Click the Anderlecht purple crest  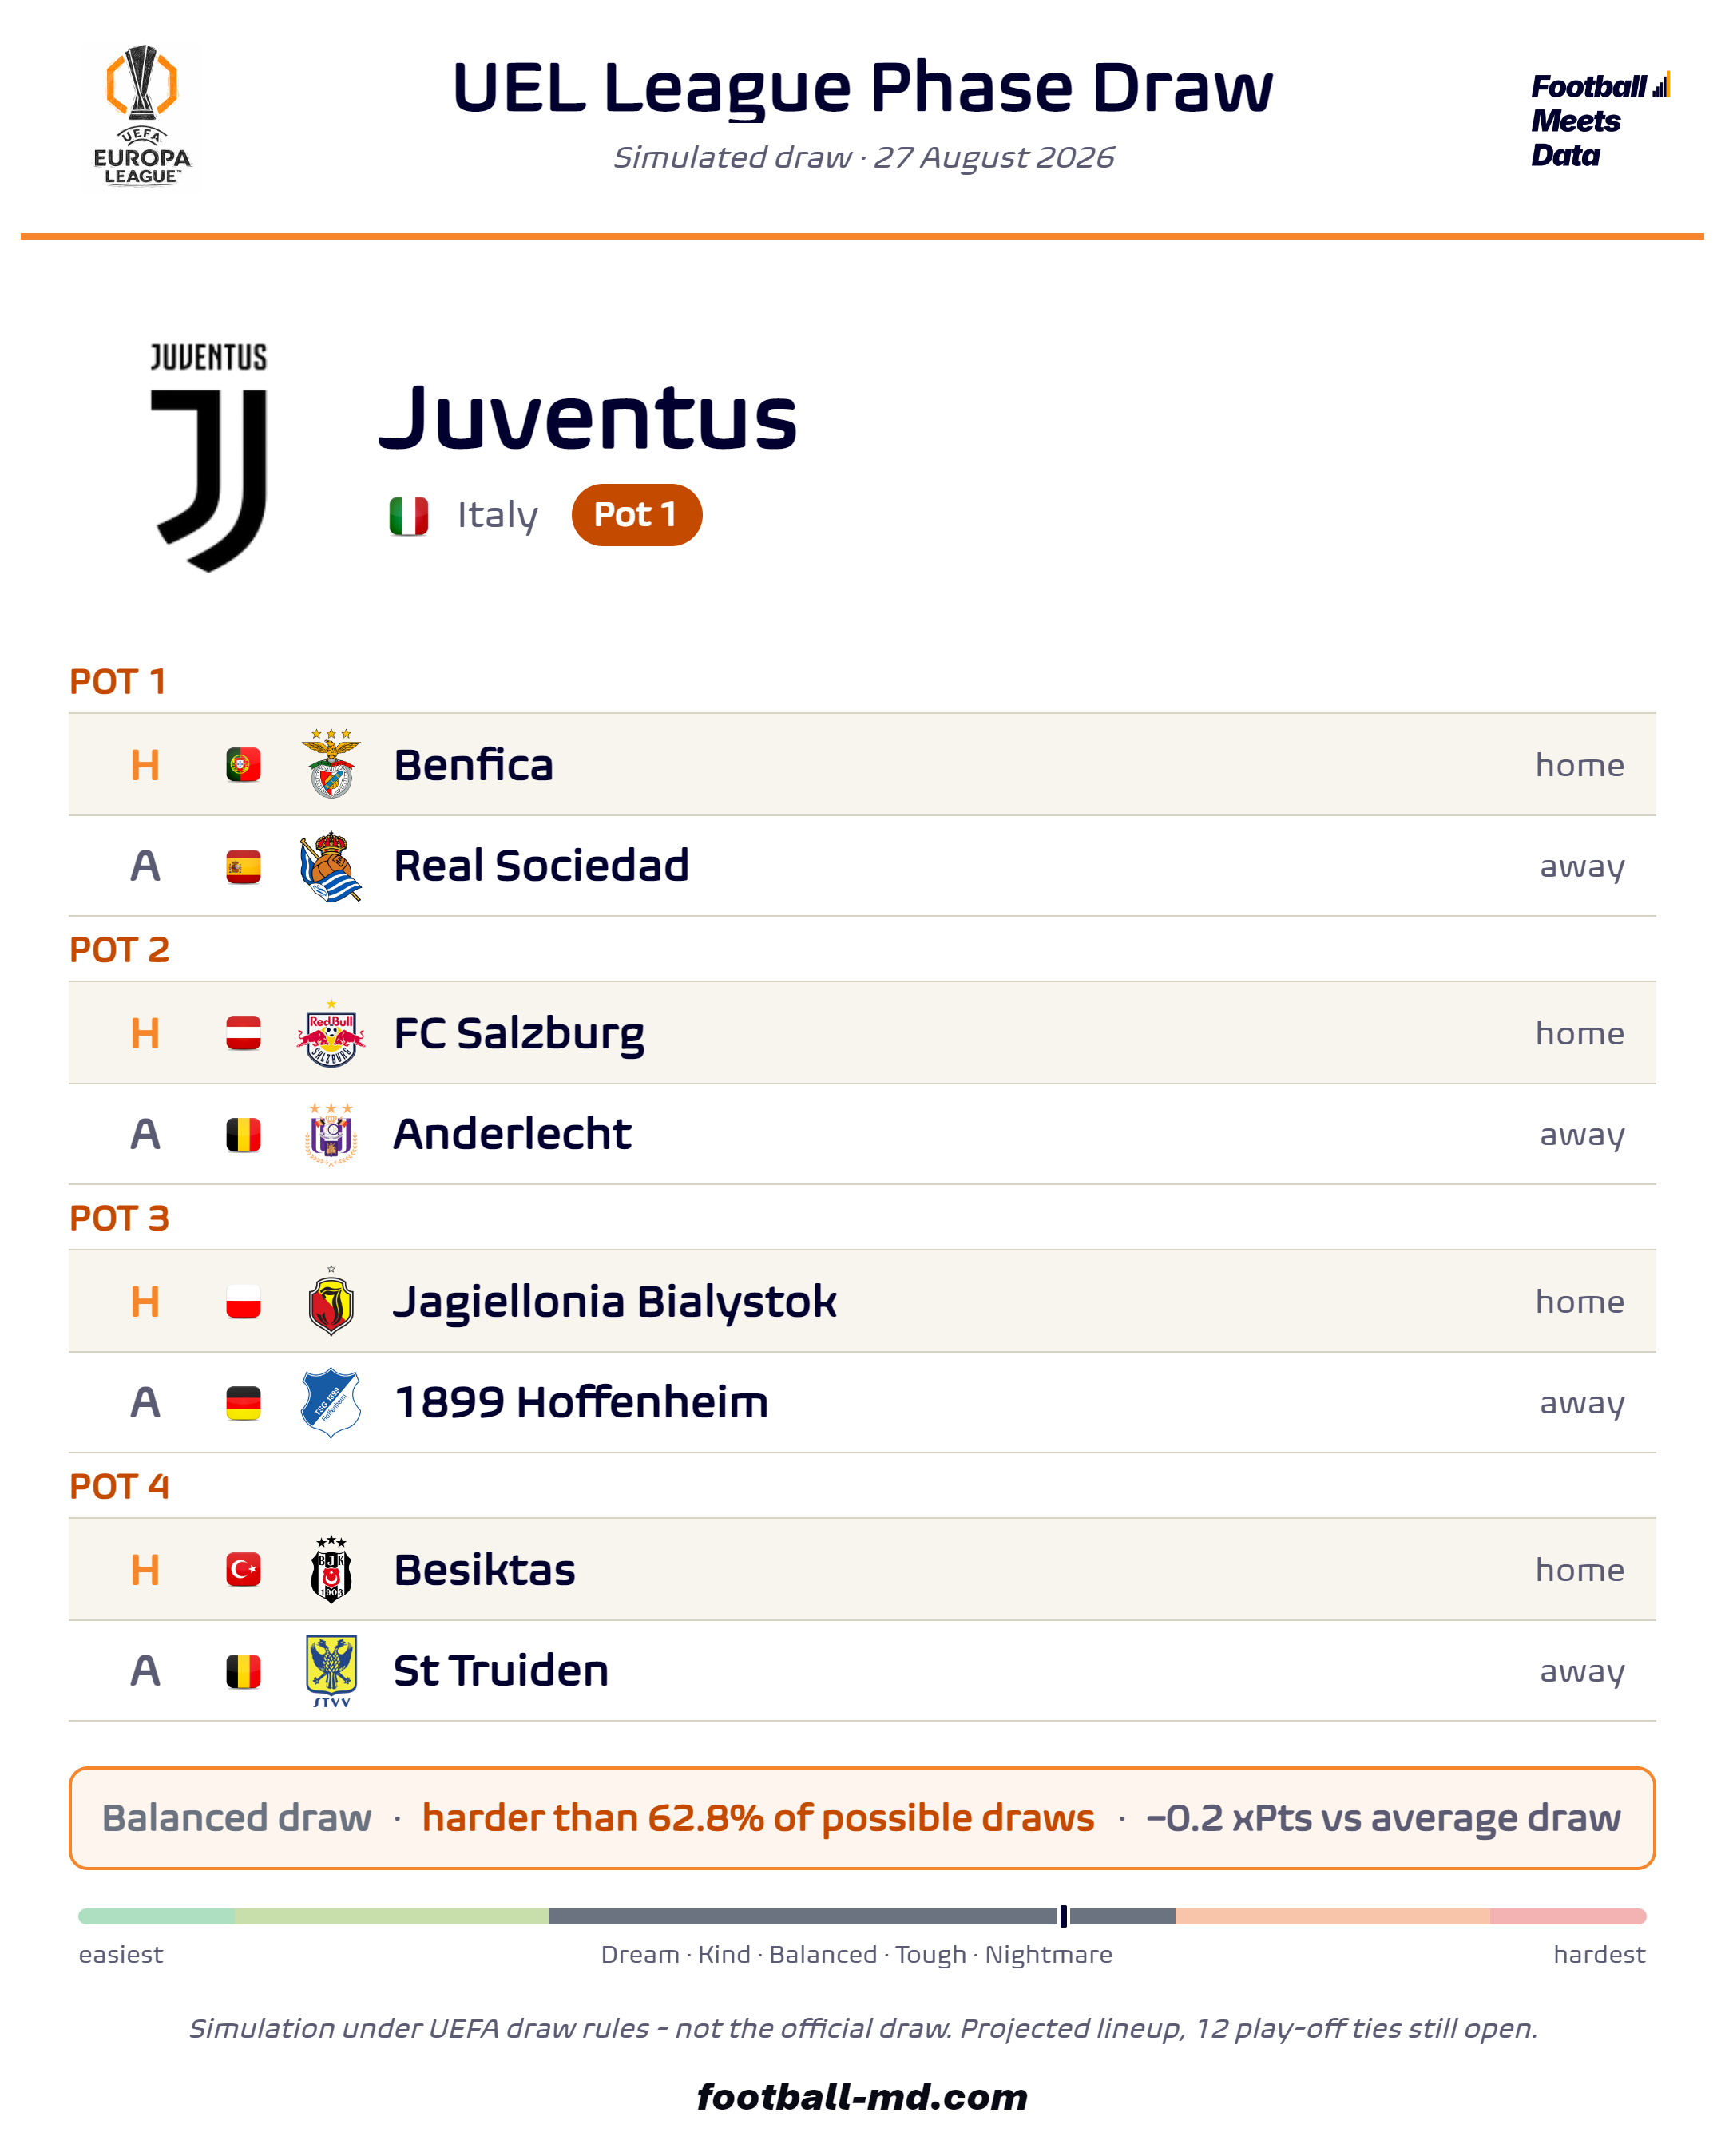tap(331, 1134)
